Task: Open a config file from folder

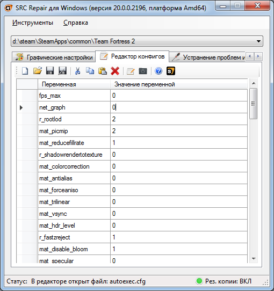Action: coord(37,71)
